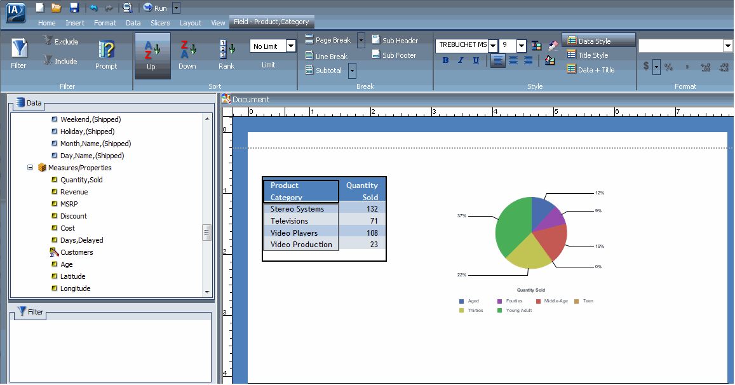Select Title Style option
735x385 pixels.
(x=588, y=55)
